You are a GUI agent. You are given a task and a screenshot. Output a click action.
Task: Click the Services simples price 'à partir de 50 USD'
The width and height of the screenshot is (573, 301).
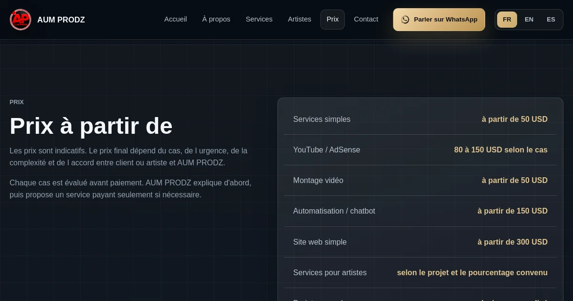515,119
